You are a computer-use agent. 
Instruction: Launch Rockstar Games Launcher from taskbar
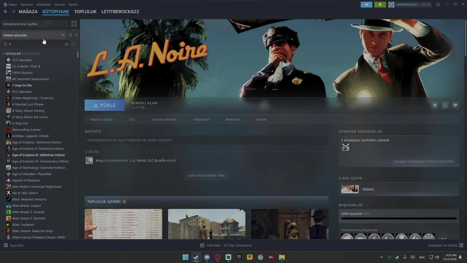[x=250, y=257]
